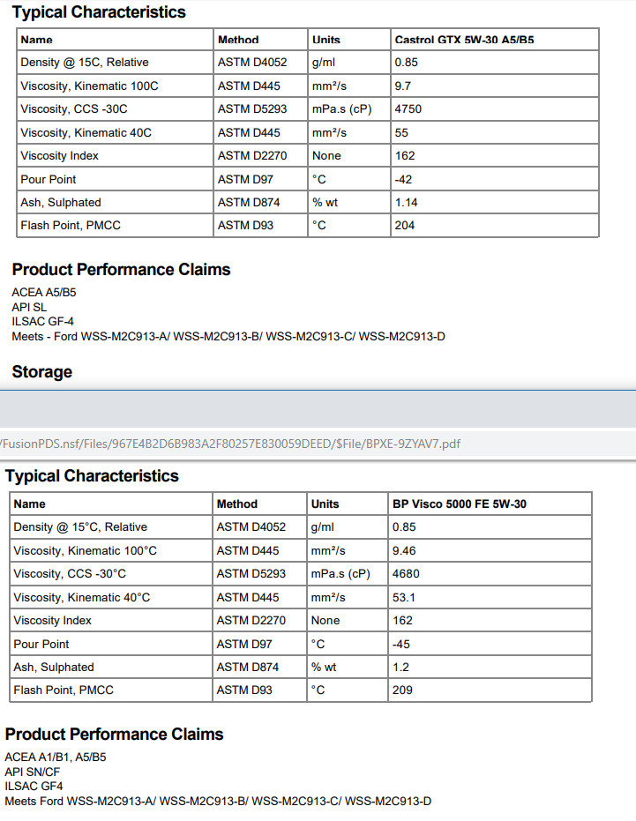Click ACEA A1/B1, A5/B5 claim line
The width and height of the screenshot is (636, 821).
tap(56, 758)
